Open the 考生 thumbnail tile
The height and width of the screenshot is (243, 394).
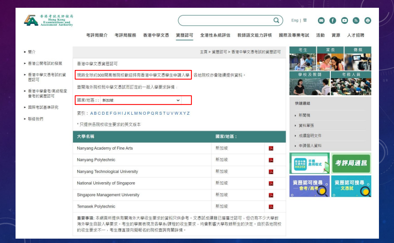point(303,58)
